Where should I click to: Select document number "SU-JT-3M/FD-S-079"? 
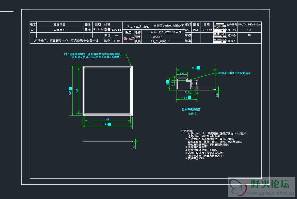249,24
